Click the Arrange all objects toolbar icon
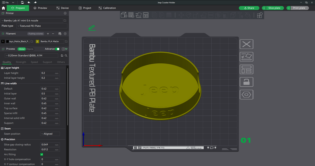The image size is (315, 166). pos(146,15)
